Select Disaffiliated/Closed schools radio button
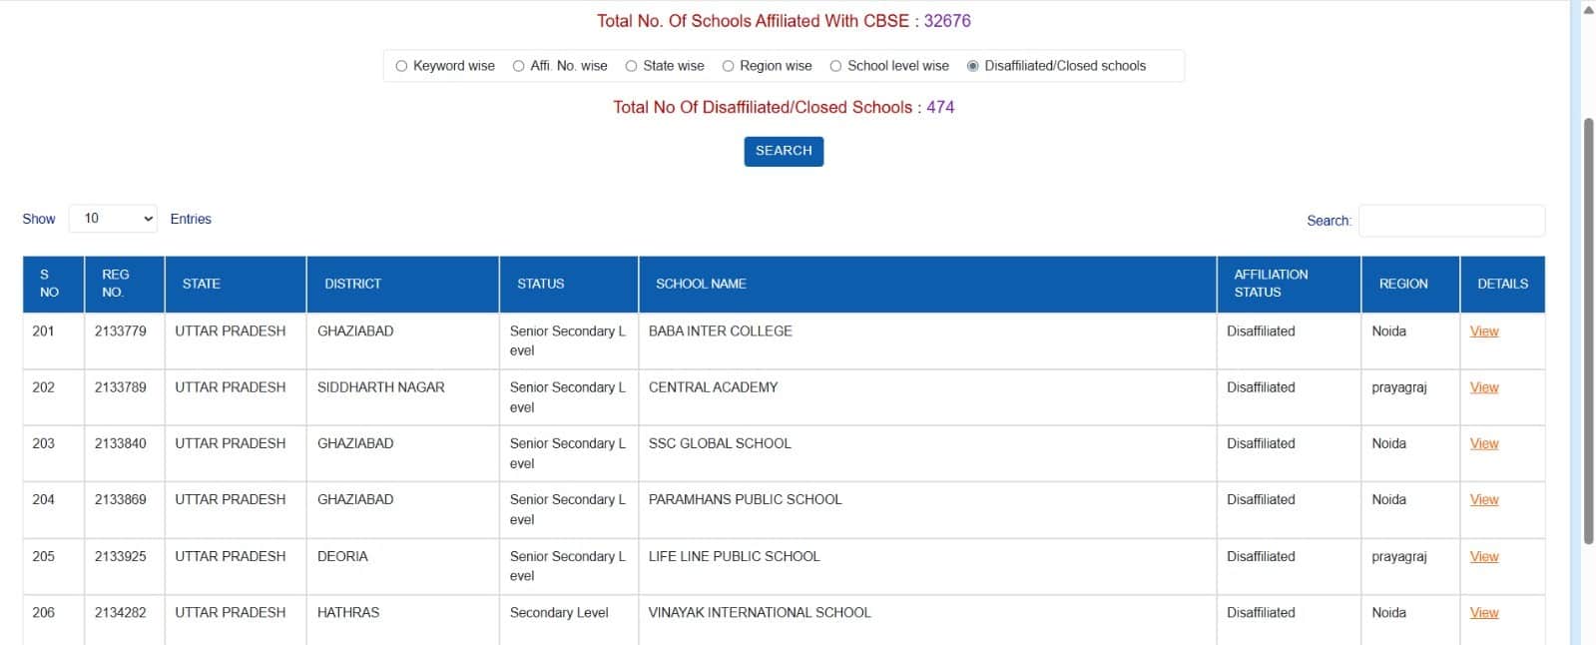Image resolution: width=1596 pixels, height=645 pixels. pyautogui.click(x=972, y=66)
